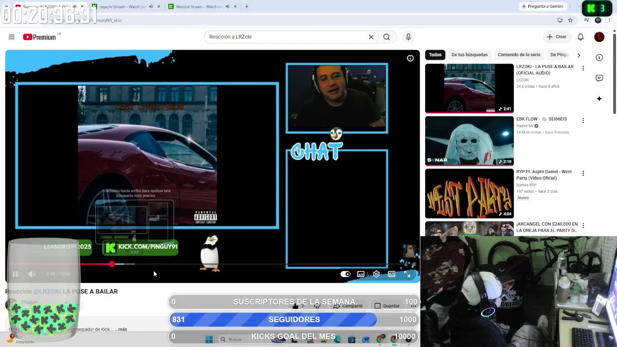The image size is (617, 347).
Task: Open the sparkle Ask AI icon in the side rail
Action: (599, 99)
